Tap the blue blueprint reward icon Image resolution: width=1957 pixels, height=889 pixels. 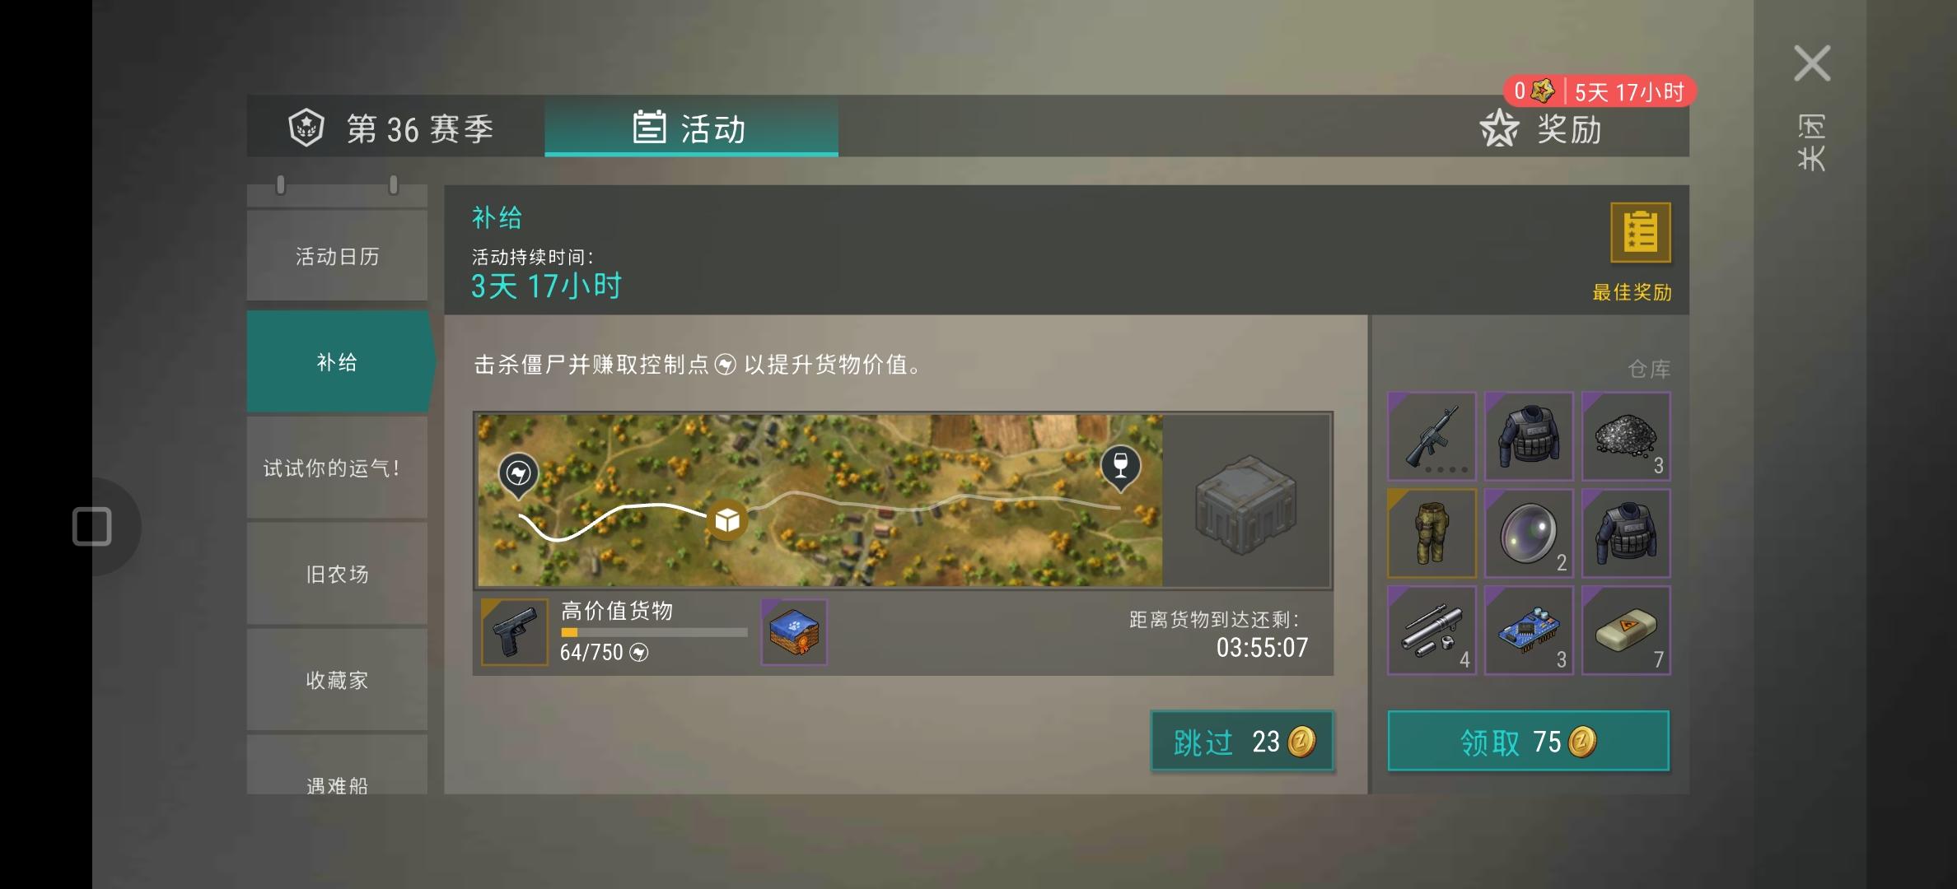click(x=794, y=631)
